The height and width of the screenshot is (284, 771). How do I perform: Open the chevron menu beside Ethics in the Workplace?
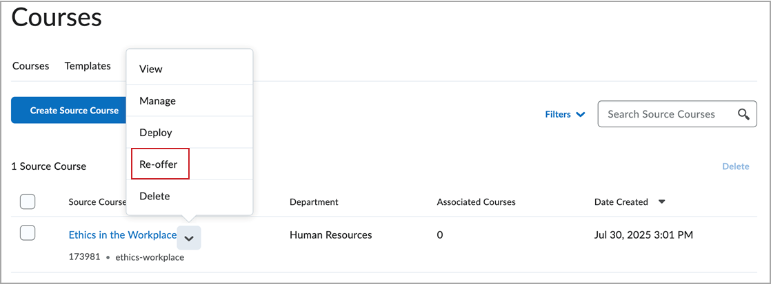[x=189, y=239]
